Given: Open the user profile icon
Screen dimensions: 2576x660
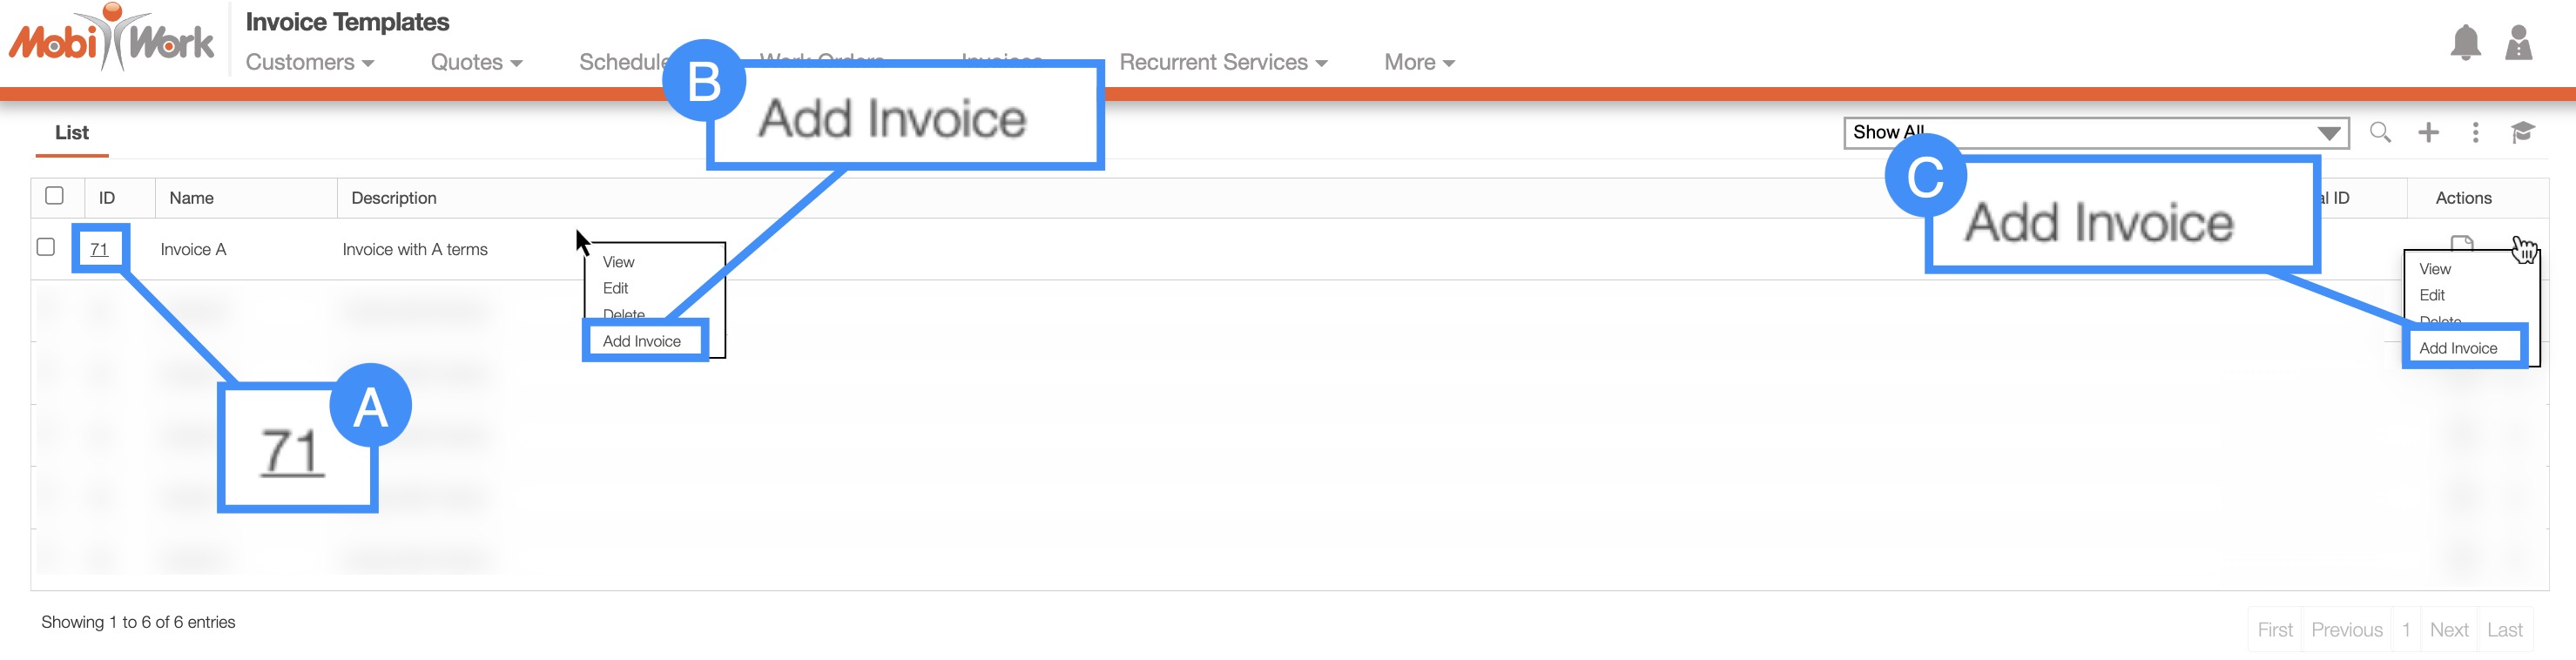Looking at the screenshot, I should click(2518, 42).
